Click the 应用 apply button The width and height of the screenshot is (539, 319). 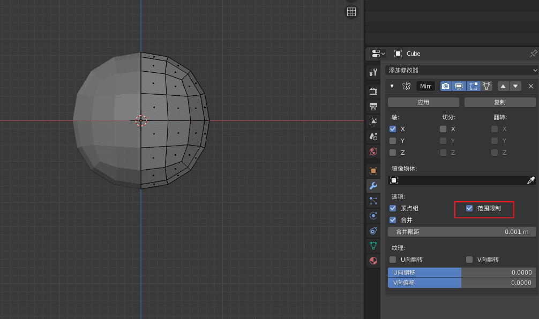click(423, 102)
